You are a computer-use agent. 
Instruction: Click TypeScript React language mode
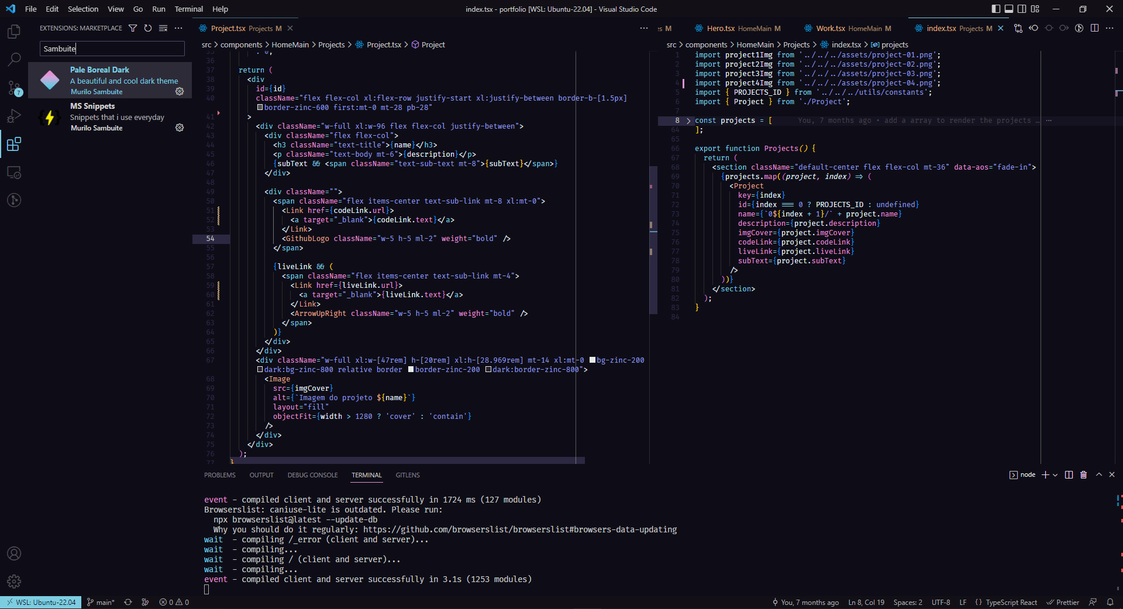coord(1011,602)
